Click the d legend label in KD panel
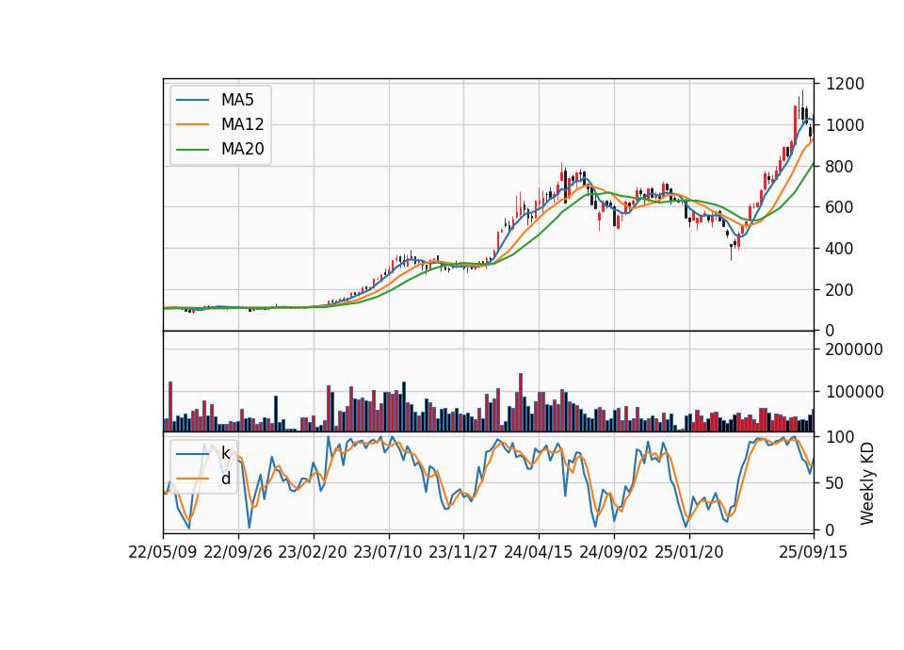Image resolution: width=904 pixels, height=650 pixels. tap(225, 479)
